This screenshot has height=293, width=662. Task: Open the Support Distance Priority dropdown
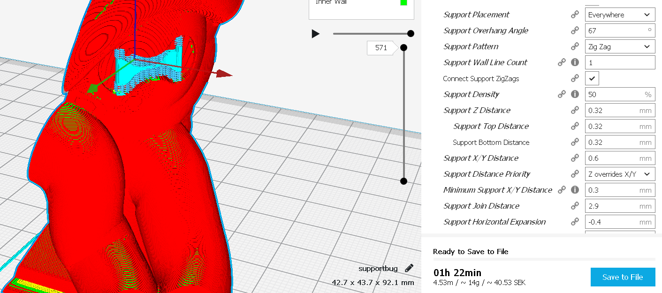tap(620, 174)
